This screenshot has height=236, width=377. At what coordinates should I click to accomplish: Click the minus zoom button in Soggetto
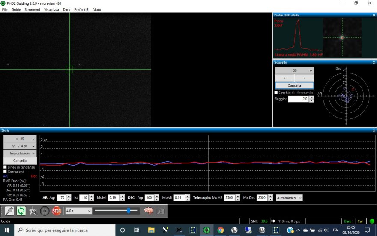305,78
